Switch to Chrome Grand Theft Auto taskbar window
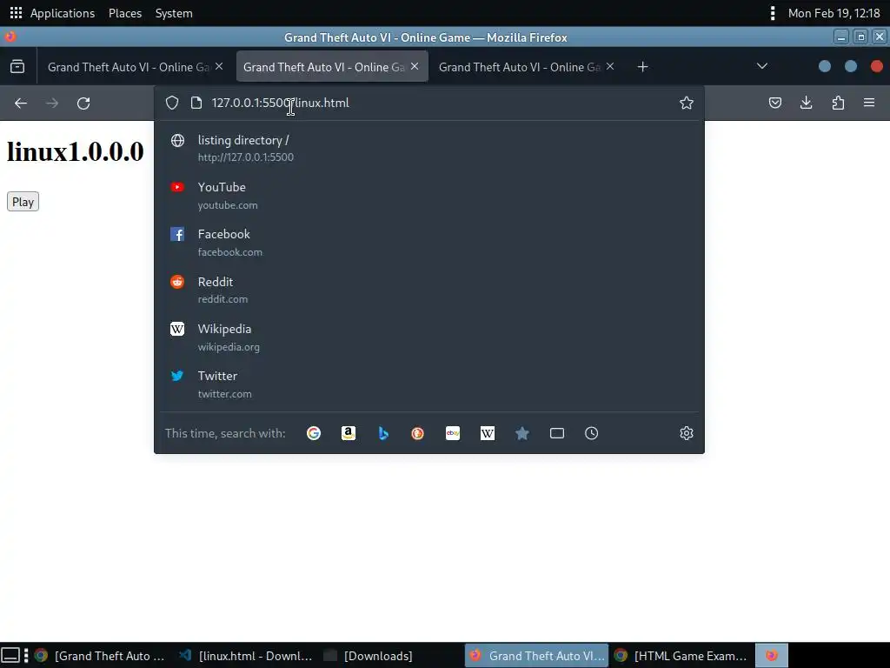This screenshot has height=668, width=890. pyautogui.click(x=100, y=656)
